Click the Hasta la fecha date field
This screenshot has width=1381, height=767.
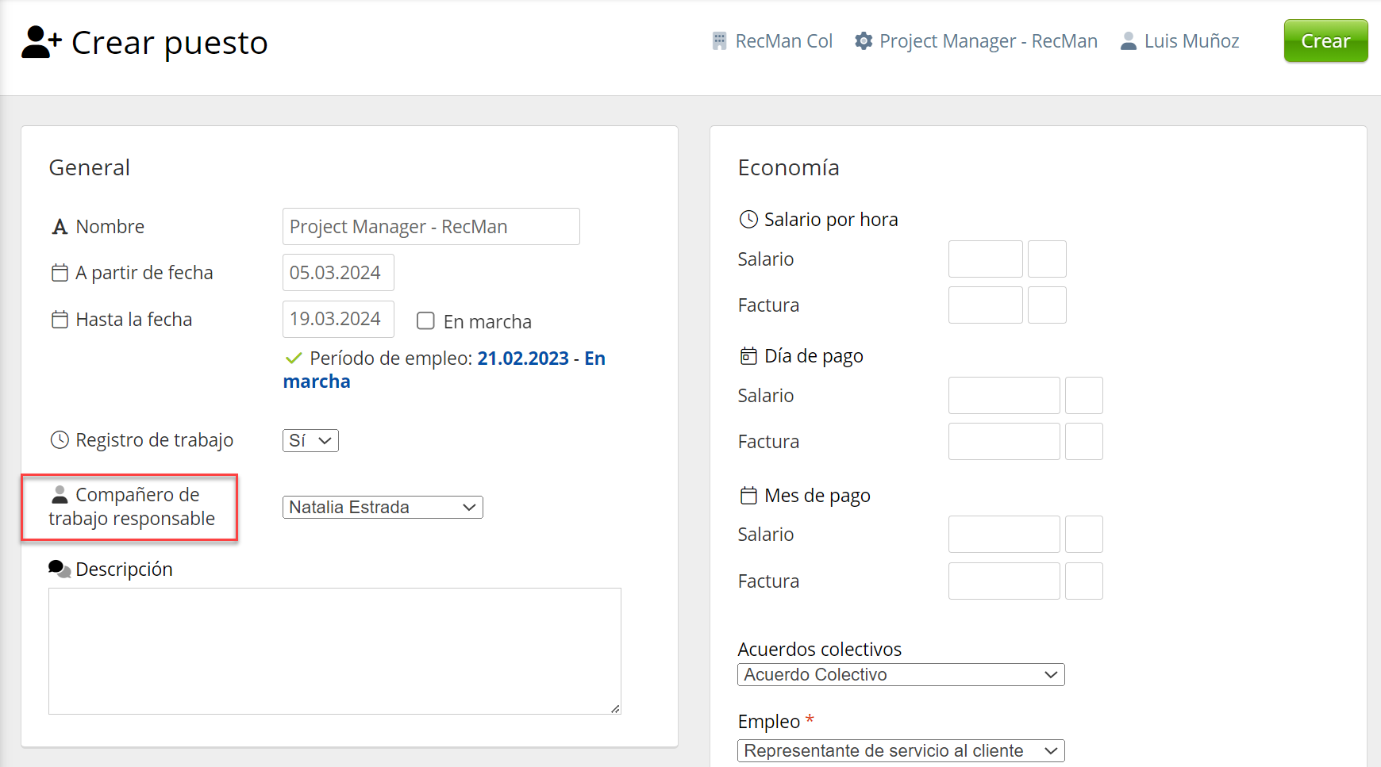point(338,320)
